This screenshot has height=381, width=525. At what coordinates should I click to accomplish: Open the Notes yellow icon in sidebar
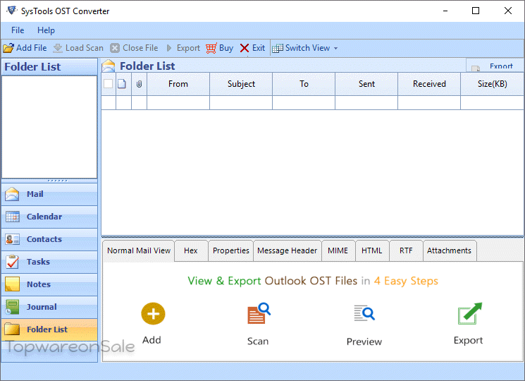pos(13,284)
